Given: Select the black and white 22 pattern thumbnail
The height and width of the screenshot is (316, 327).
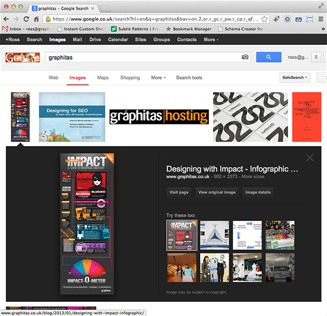Looking at the screenshot, I should 250,117.
